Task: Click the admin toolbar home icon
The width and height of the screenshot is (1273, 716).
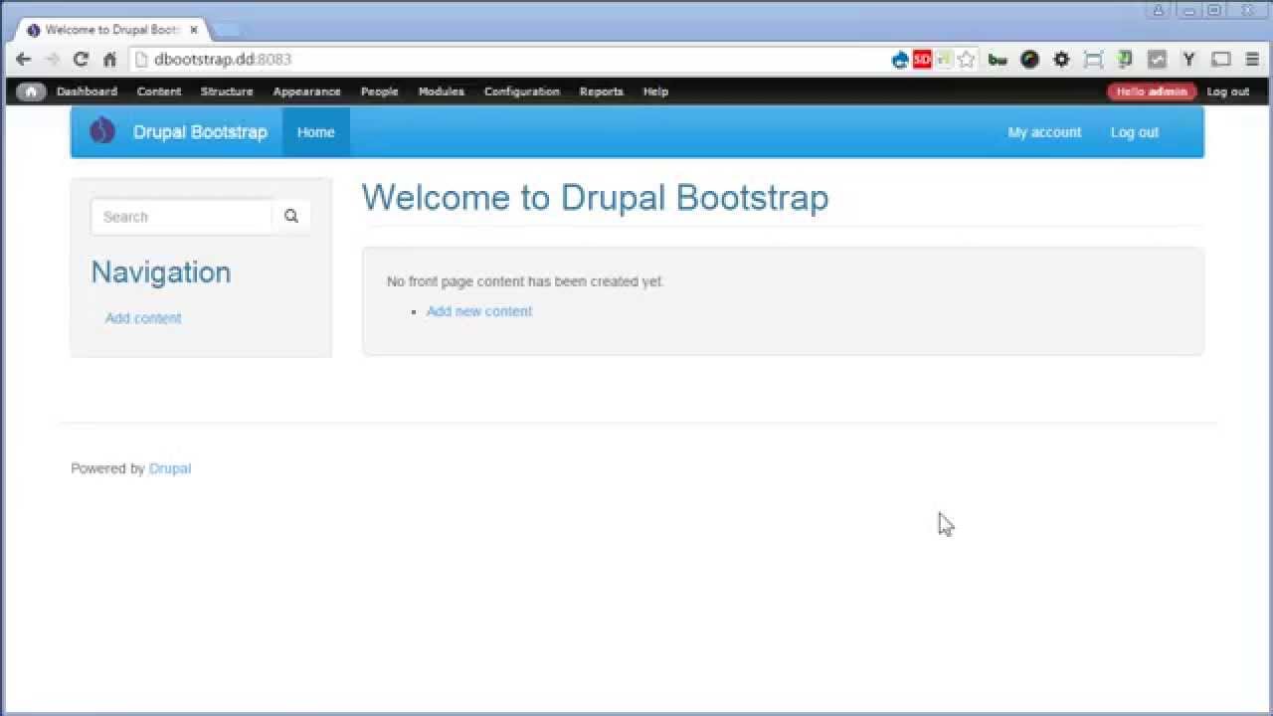Action: 31,91
